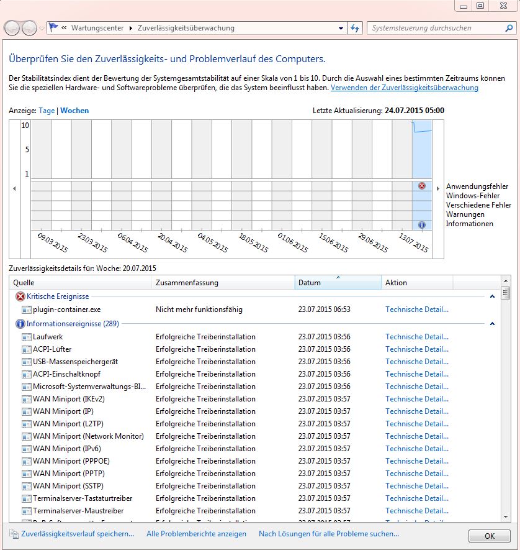Click the icon next to Terminalserver-Maustreiber
The width and height of the screenshot is (520, 550).
(26, 511)
